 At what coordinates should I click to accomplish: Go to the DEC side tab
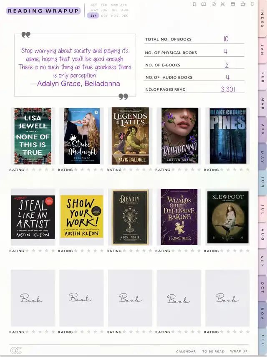coord(262,340)
